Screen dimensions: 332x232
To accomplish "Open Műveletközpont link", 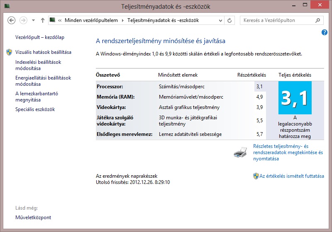I will click(x=33, y=217).
